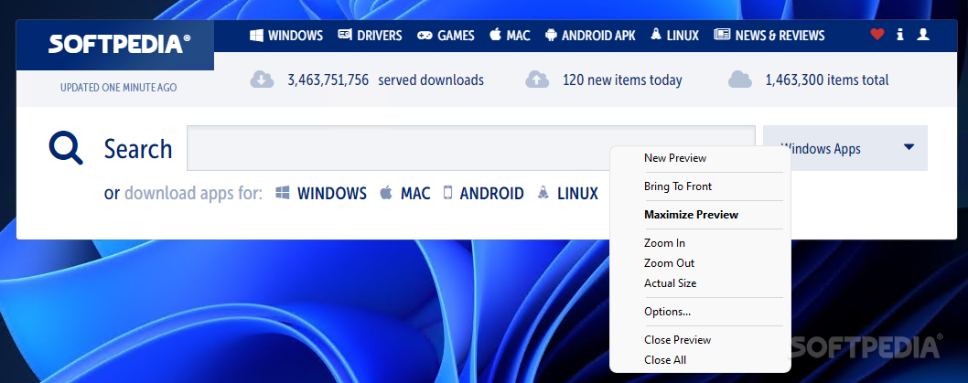Open the LINUX link in the top nav

click(x=683, y=36)
